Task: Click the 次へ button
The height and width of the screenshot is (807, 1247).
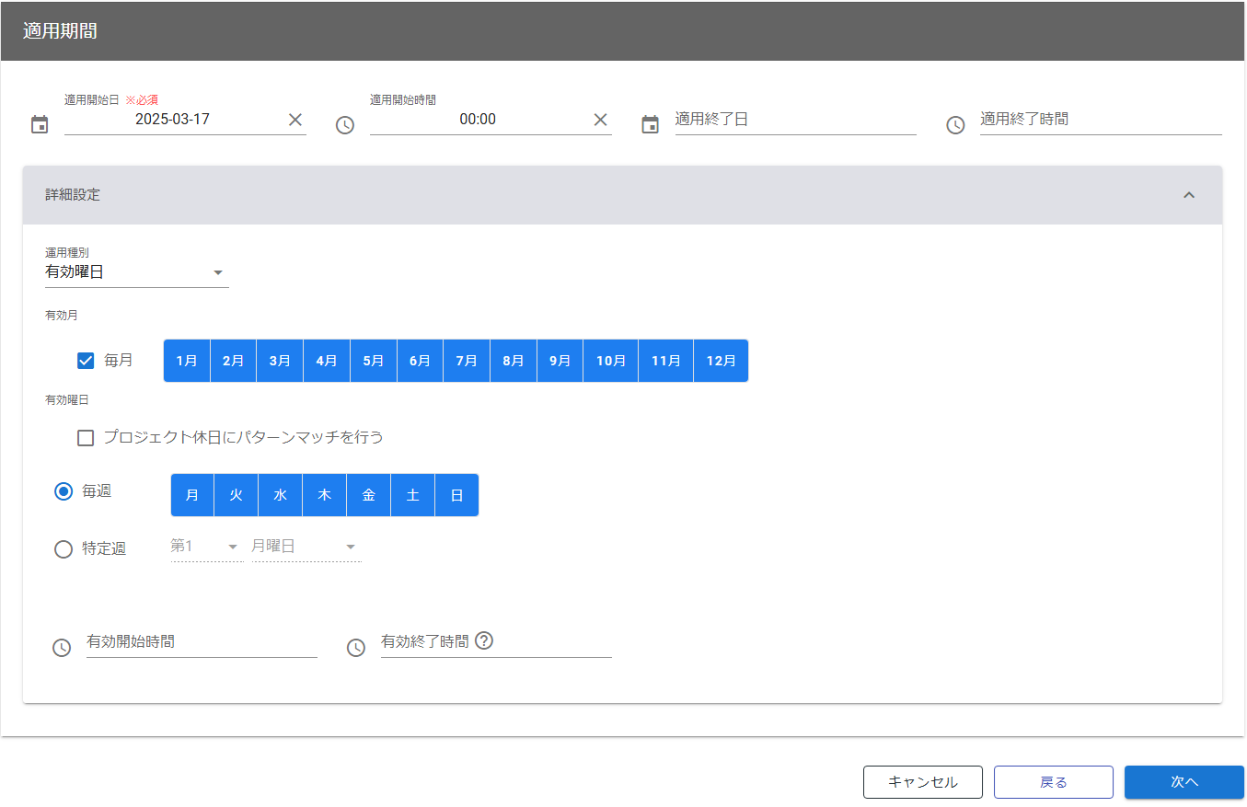Action: 1183,782
